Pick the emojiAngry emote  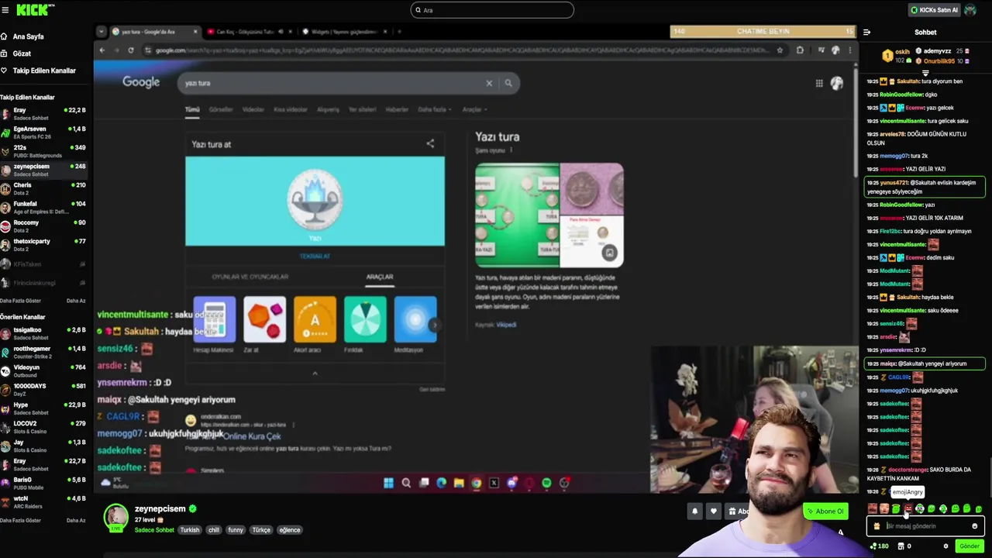pos(908,508)
